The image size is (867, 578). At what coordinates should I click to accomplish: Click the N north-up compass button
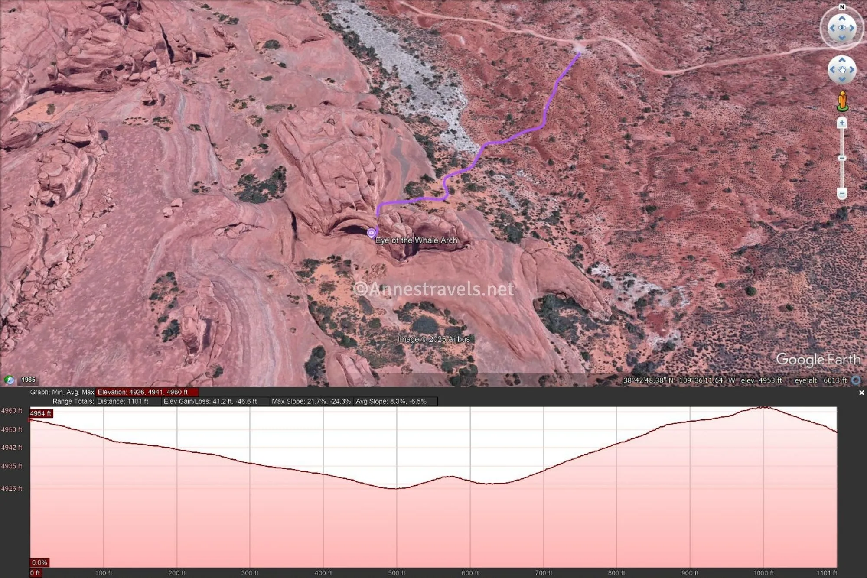[842, 7]
